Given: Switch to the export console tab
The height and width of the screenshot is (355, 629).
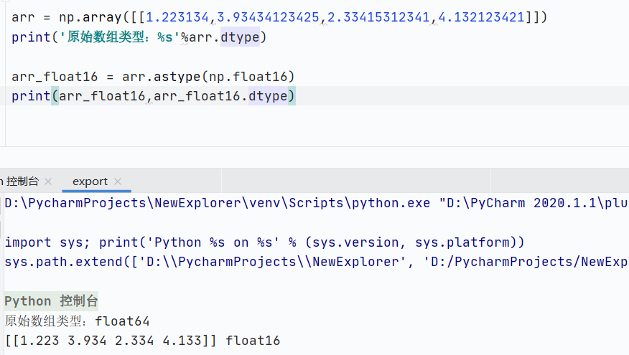Looking at the screenshot, I should 90,181.
